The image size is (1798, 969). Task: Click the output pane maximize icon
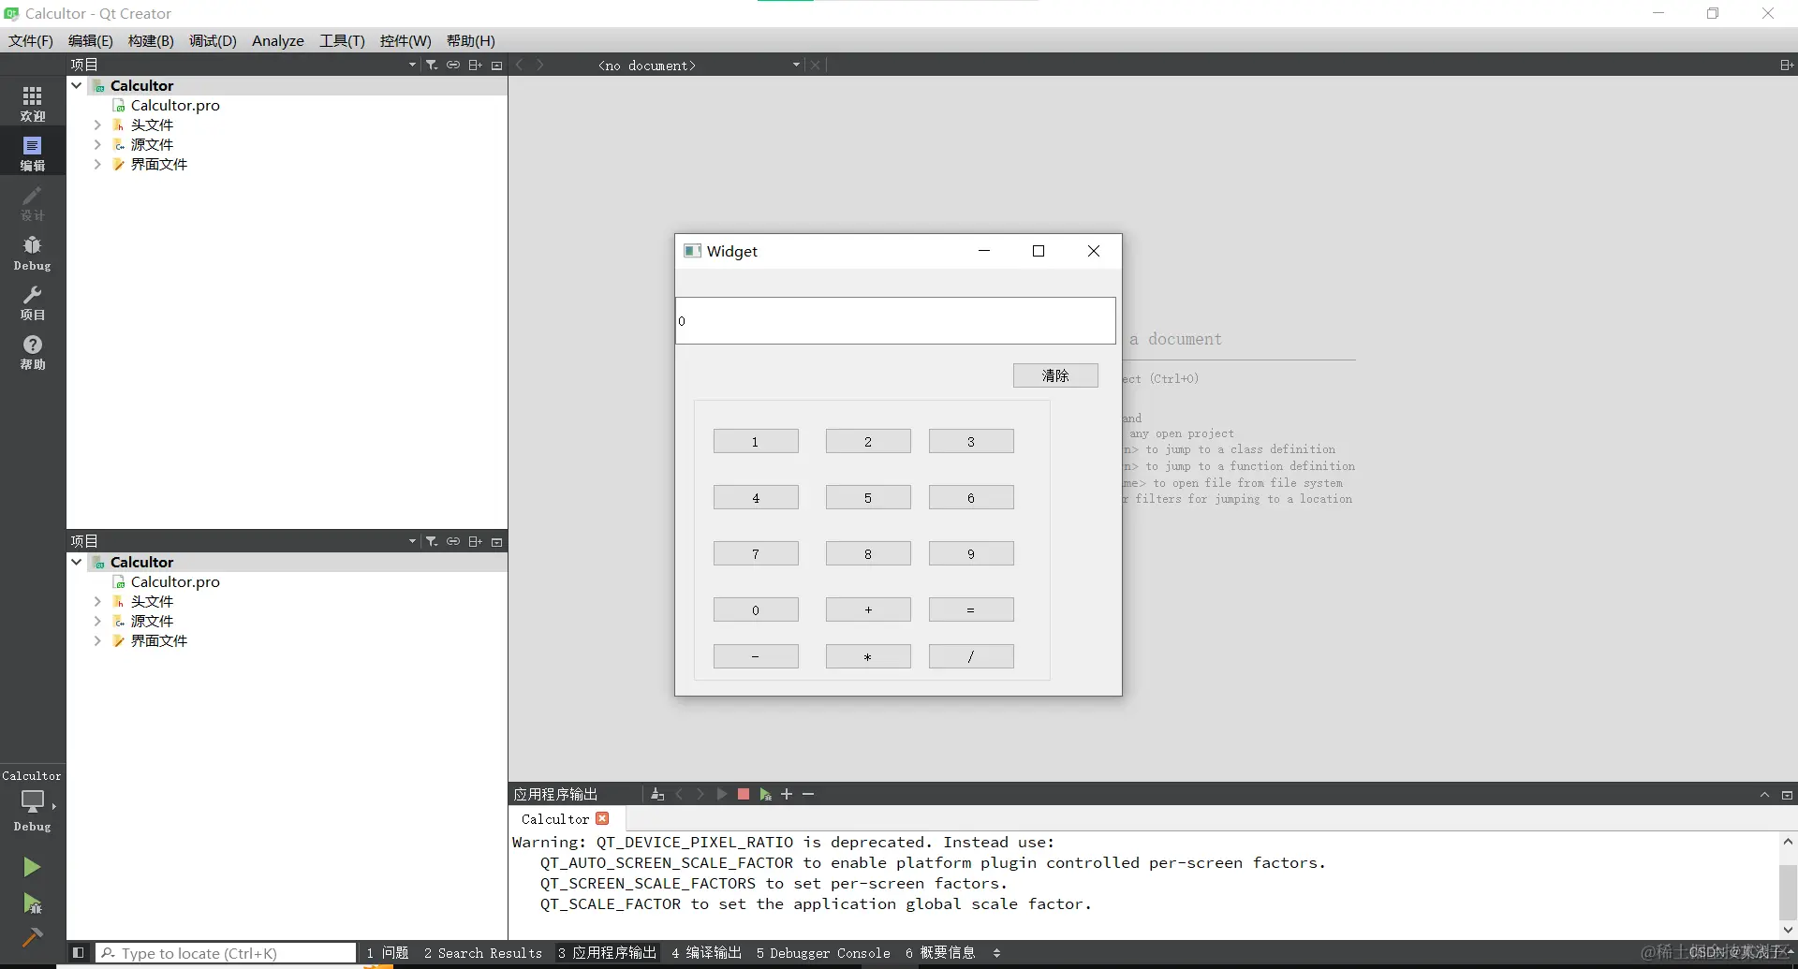(x=1787, y=794)
